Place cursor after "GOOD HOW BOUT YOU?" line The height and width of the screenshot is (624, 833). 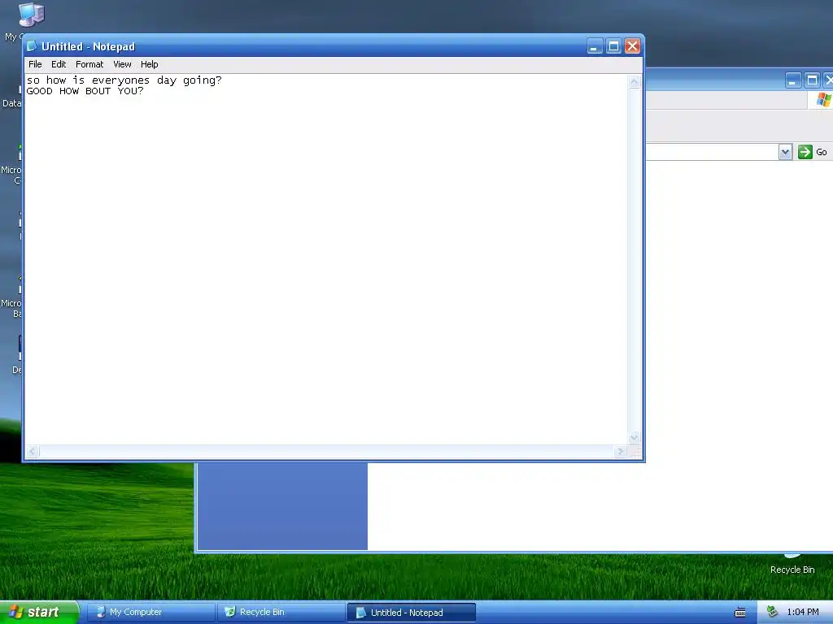(x=145, y=91)
